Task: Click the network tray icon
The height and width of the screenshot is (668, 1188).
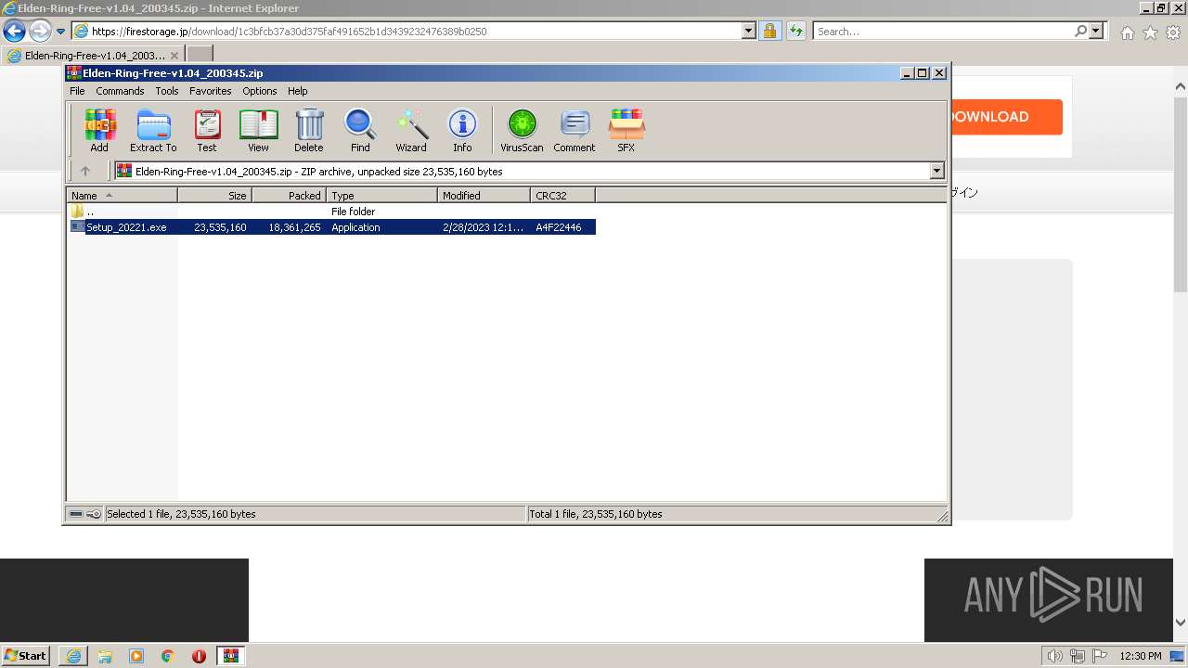Action: 1078,656
